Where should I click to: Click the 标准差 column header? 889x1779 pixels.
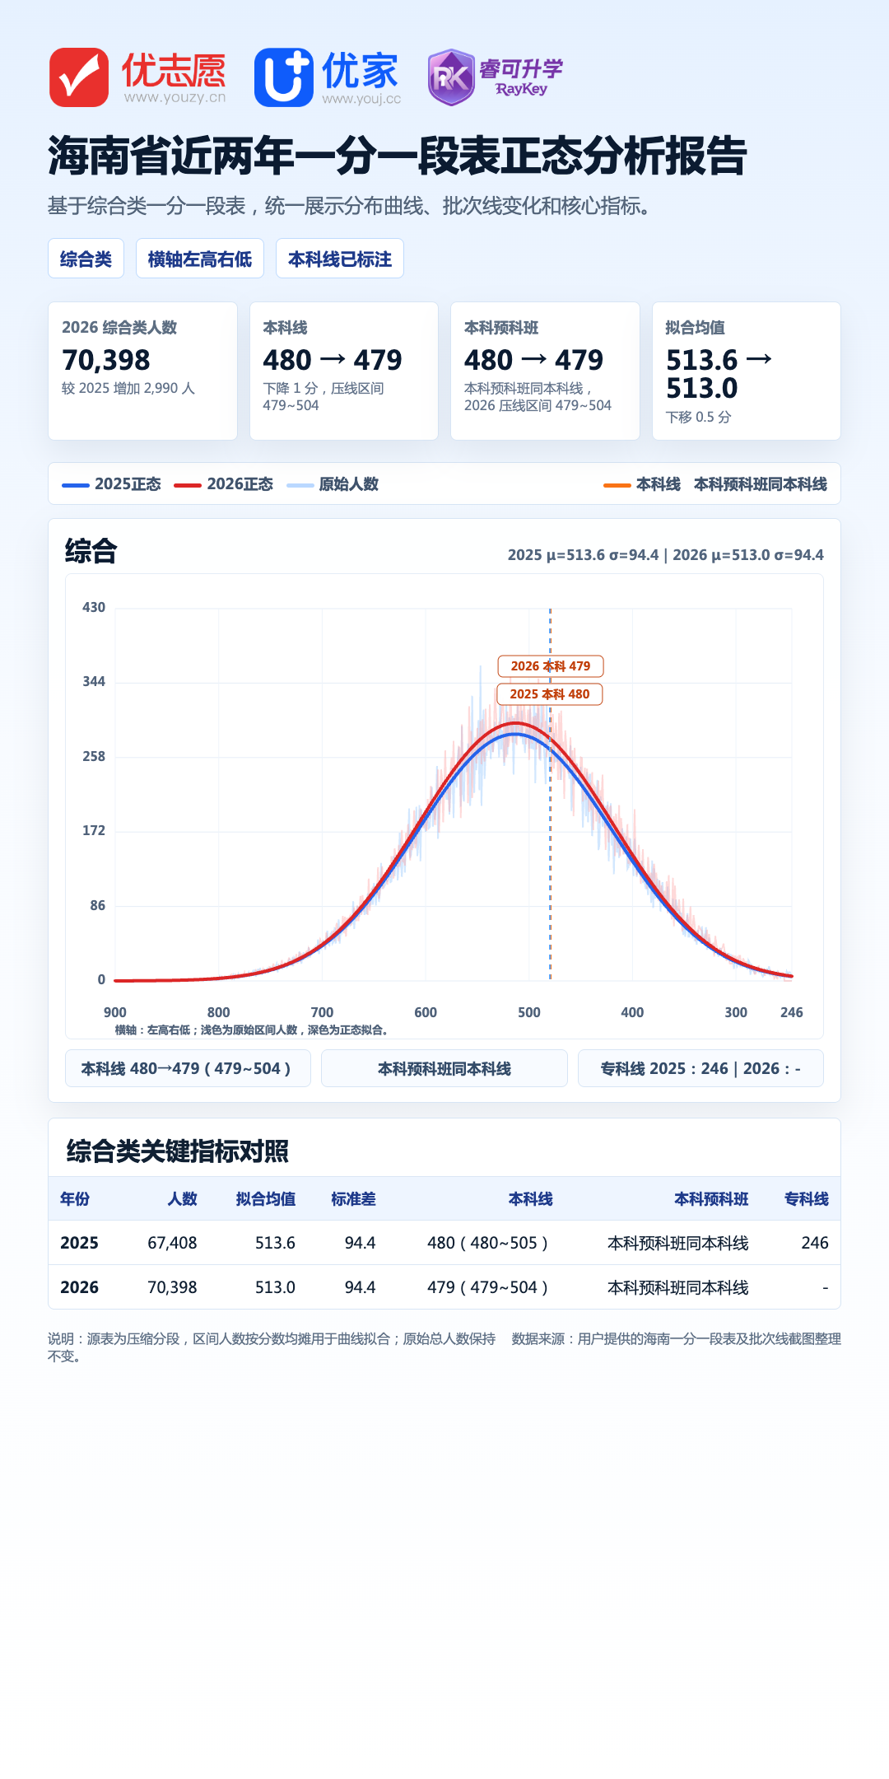354,1199
